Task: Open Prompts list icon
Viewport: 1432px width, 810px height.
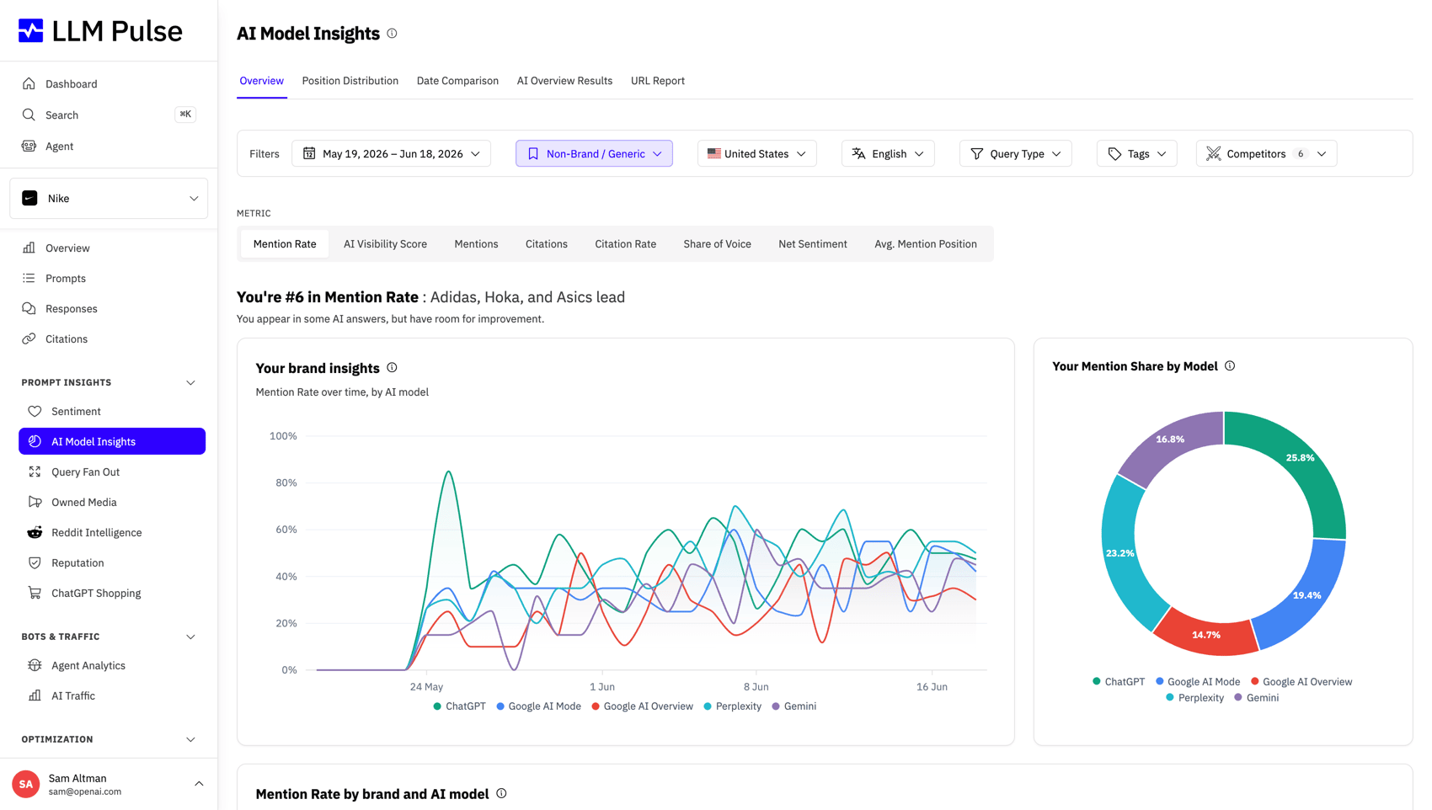Action: pos(29,278)
